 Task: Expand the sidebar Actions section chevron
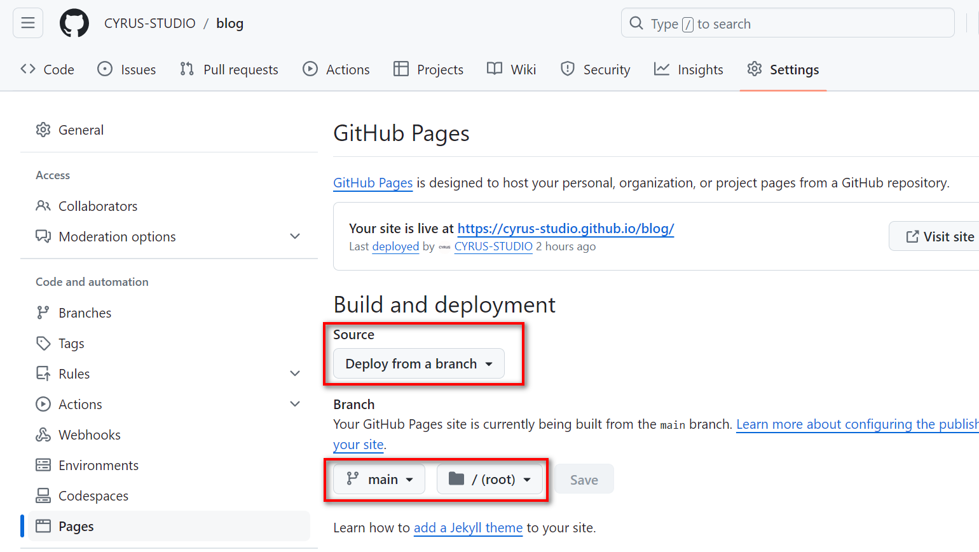pyautogui.click(x=295, y=404)
